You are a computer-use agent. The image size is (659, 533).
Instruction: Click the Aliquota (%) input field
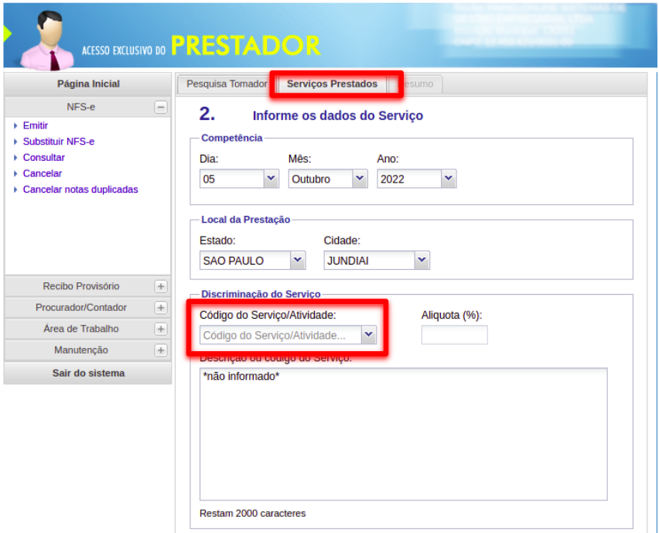(454, 335)
